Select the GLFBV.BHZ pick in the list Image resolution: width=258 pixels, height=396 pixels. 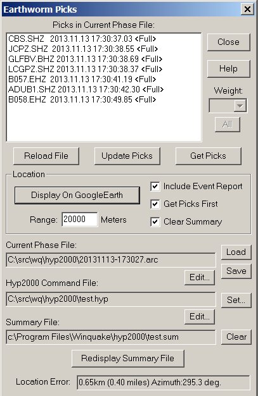pos(86,59)
